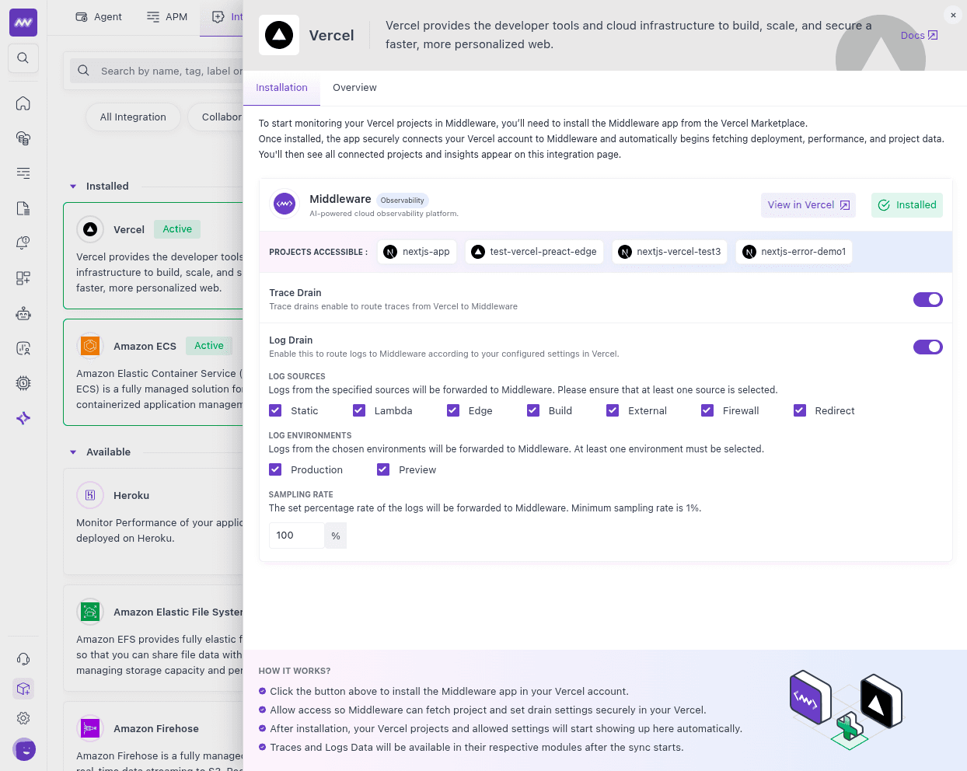This screenshot has height=771, width=967.
Task: Click the sampling rate percentage field
Action: tap(296, 535)
